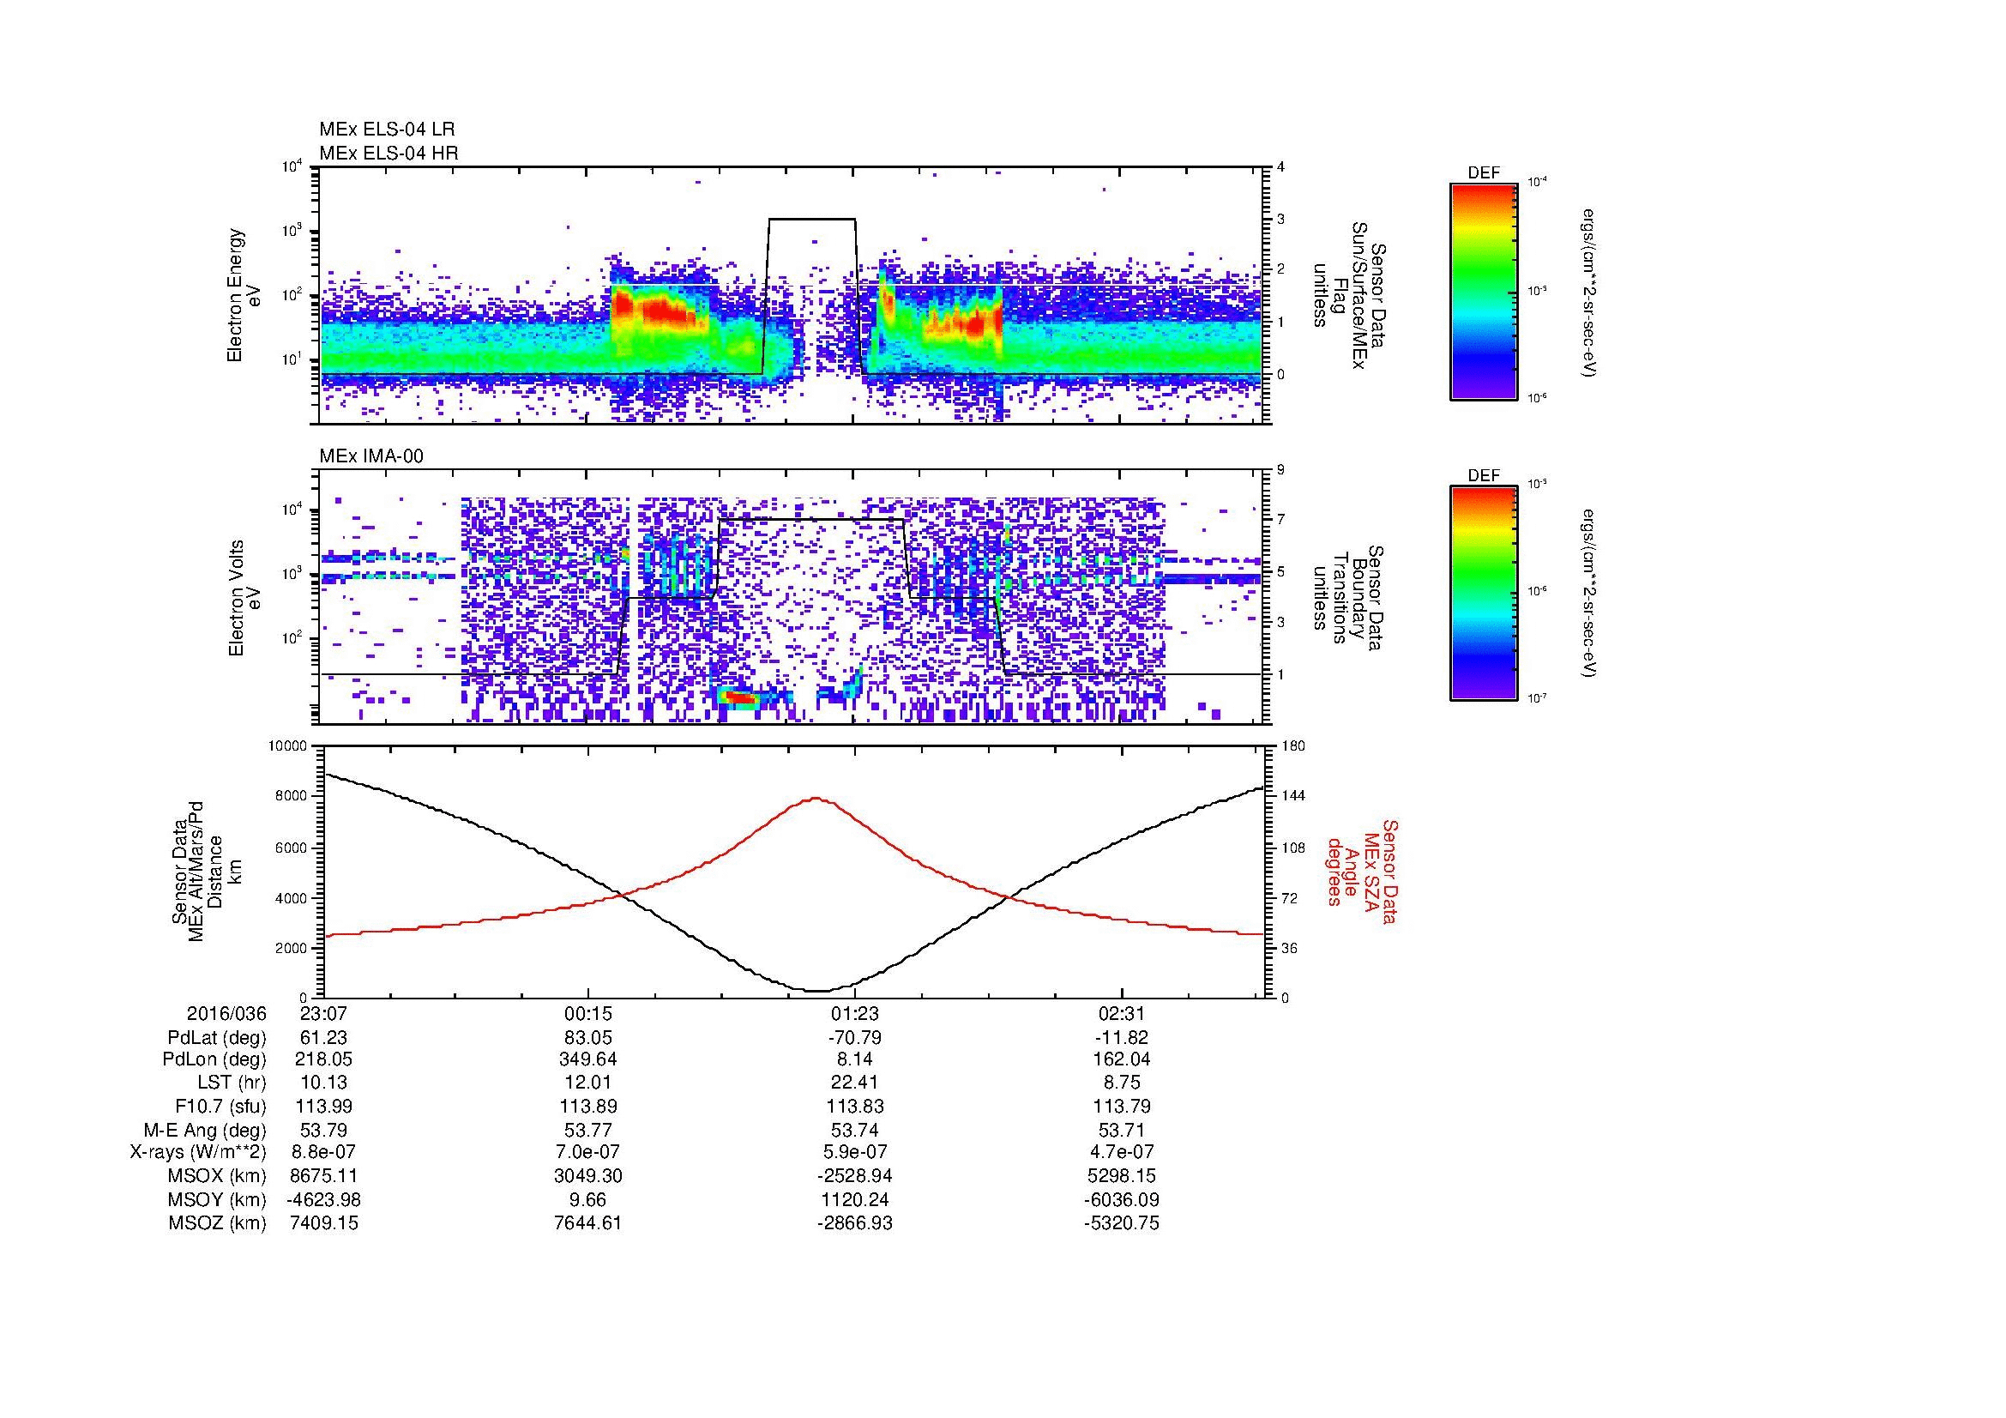
Task: Click X-rays value 8.8e-07
Action: tap(324, 1152)
